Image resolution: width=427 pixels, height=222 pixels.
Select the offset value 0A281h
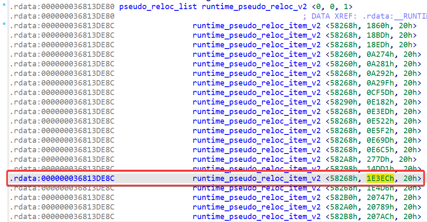(380, 64)
